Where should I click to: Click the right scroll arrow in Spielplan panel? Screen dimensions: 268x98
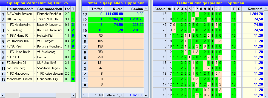coord(73,95)
